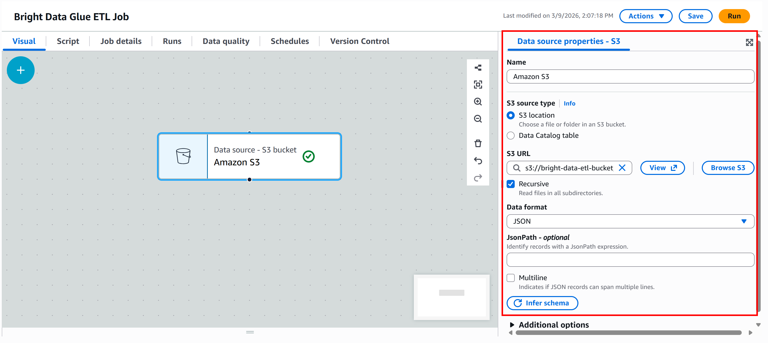The height and width of the screenshot is (343, 768).
Task: Zoom out using the magnifier minus icon
Action: click(x=478, y=119)
